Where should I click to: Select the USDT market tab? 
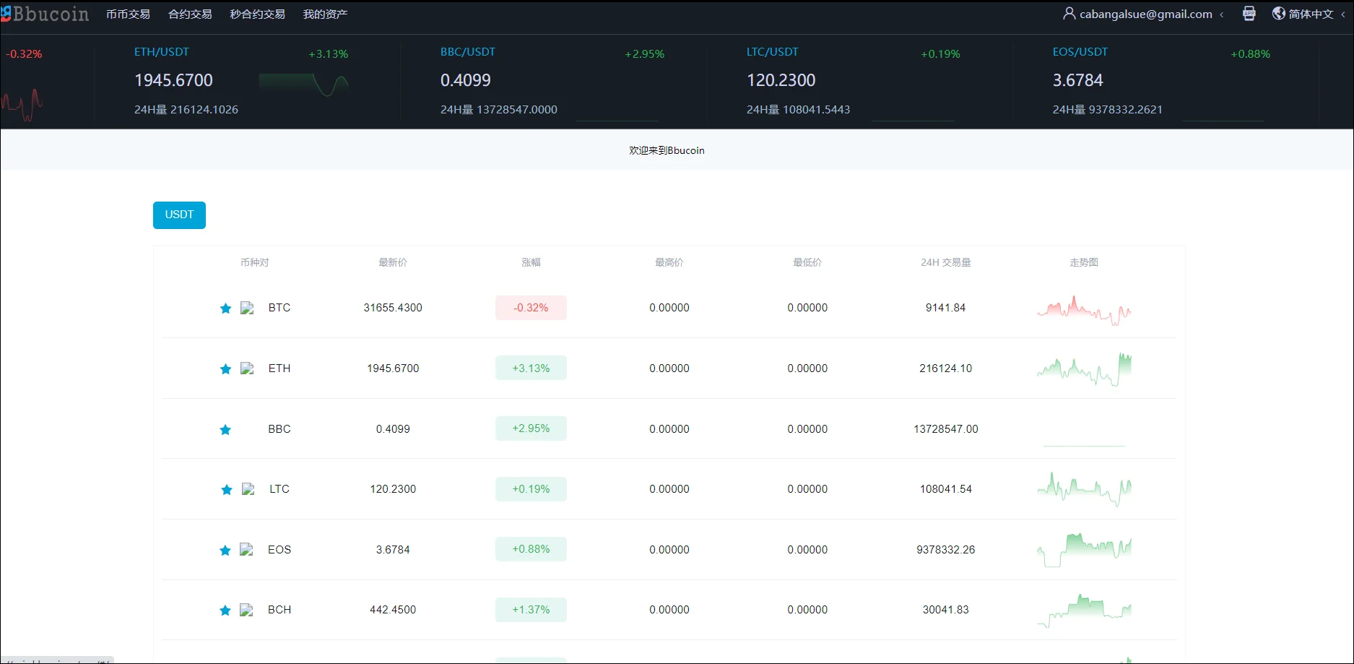pyautogui.click(x=179, y=215)
